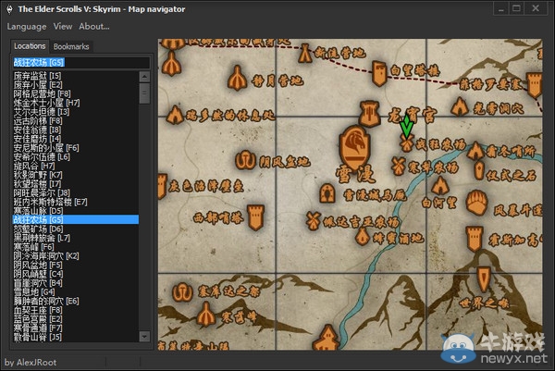The width and height of the screenshot is (555, 371).
Task: Click the Throat of the World marker icon
Action: [x=484, y=279]
